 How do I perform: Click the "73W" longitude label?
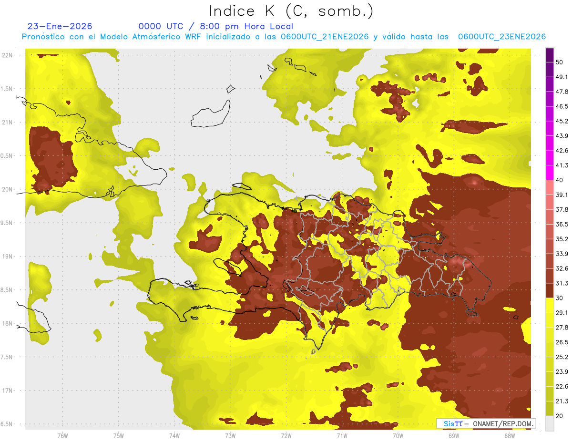(230, 435)
